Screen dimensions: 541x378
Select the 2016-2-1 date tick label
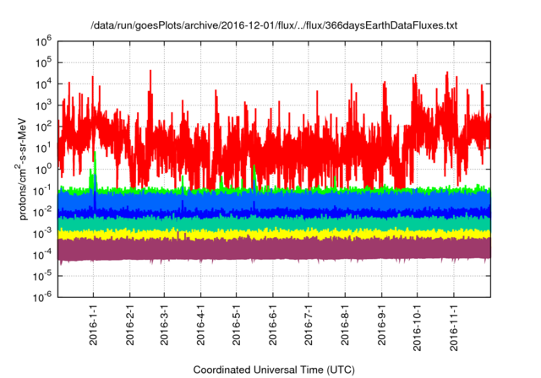click(129, 324)
